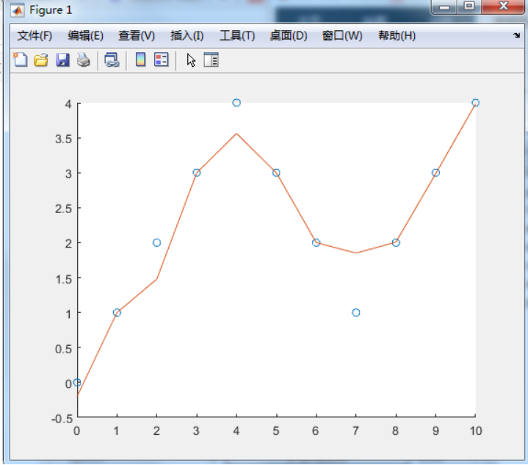Click the y-axis tick label -0.5

(x=62, y=419)
